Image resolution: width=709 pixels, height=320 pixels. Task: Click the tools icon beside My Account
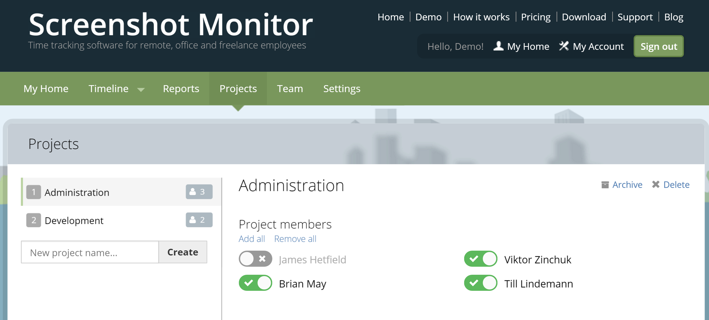click(563, 46)
